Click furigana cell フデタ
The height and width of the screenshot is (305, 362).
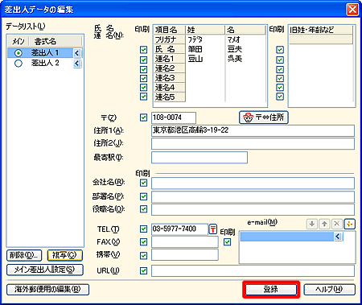tap(205, 39)
